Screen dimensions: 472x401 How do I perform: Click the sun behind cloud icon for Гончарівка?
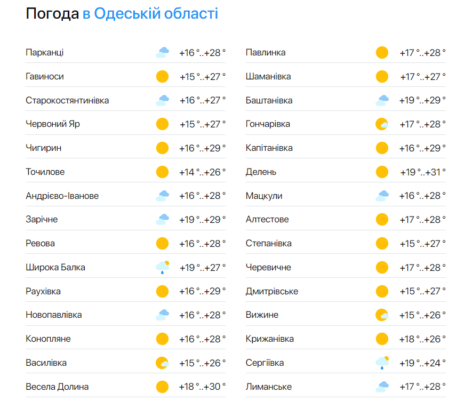point(382,124)
